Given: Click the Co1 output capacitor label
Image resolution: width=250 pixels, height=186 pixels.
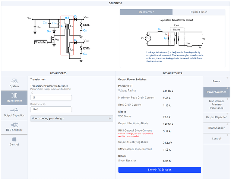Looking at the screenshot, I should coord(85,31).
